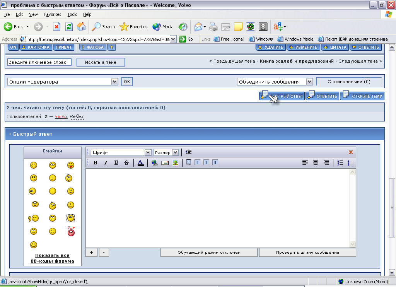Click the insert hyperlink globe icon
This screenshot has width=396, height=287.
(x=155, y=163)
